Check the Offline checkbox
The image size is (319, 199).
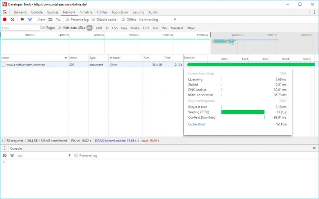(123, 19)
